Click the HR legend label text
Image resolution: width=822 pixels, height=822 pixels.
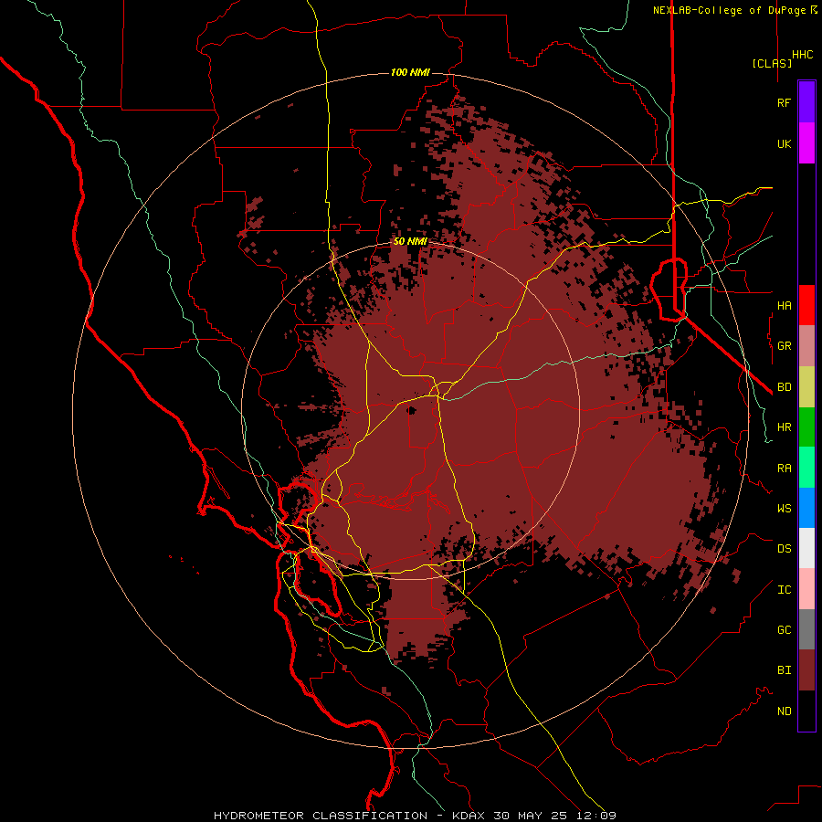click(x=785, y=427)
